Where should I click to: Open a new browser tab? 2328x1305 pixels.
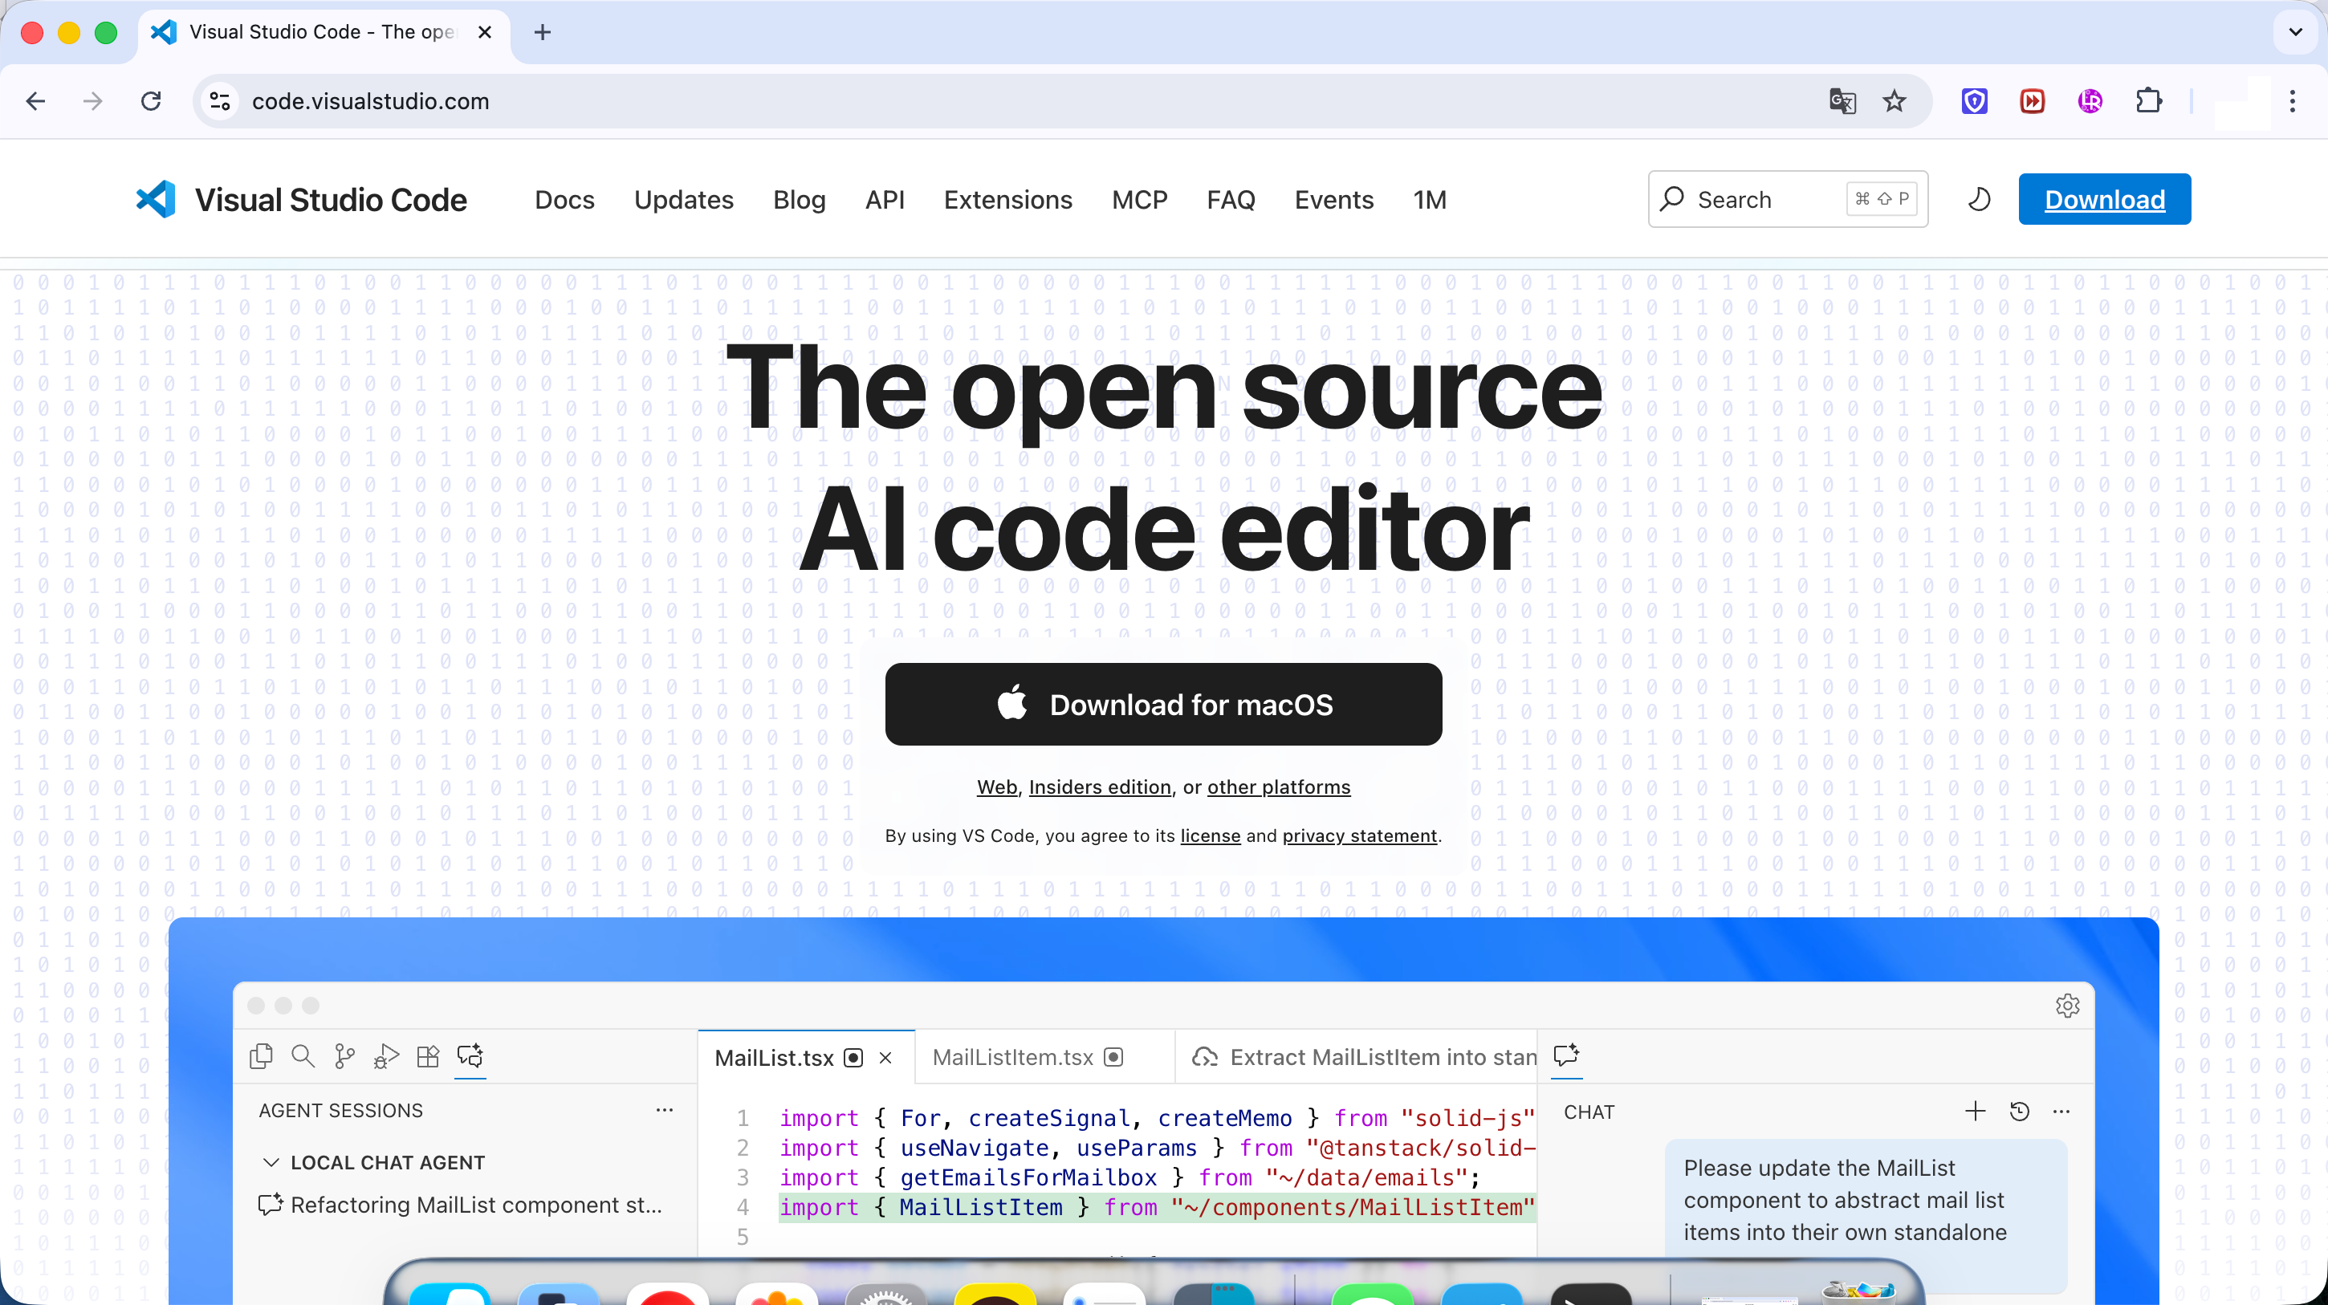tap(542, 33)
